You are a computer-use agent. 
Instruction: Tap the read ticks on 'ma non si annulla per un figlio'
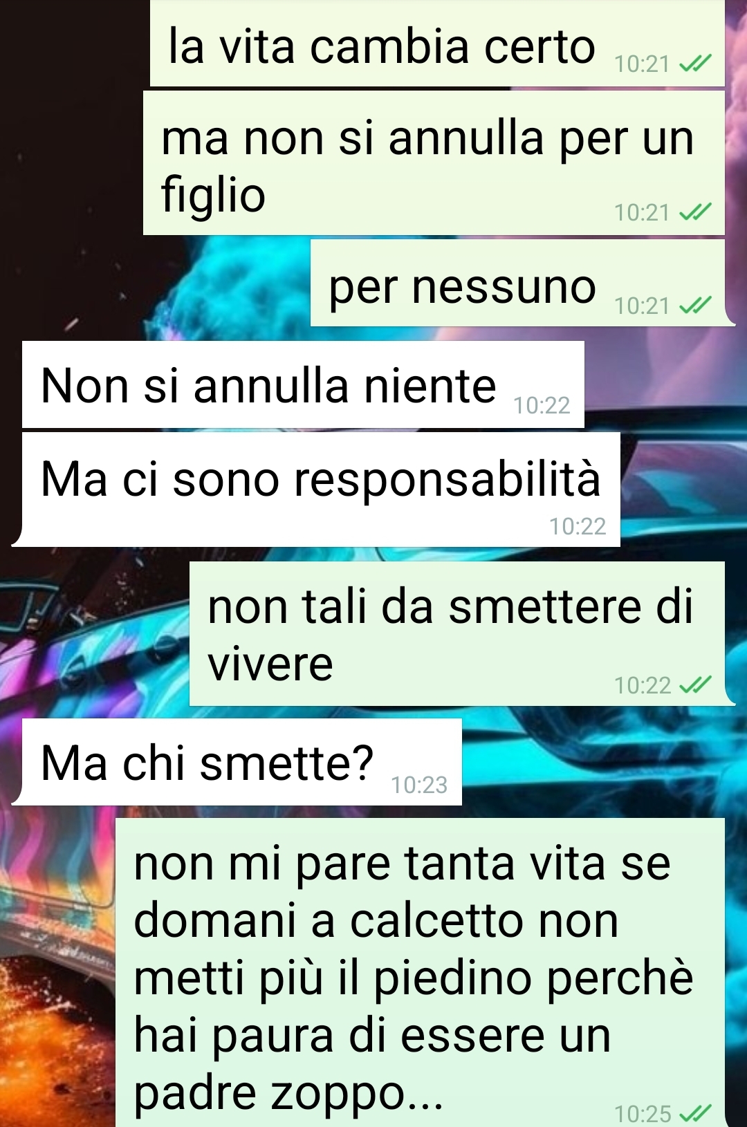click(695, 212)
